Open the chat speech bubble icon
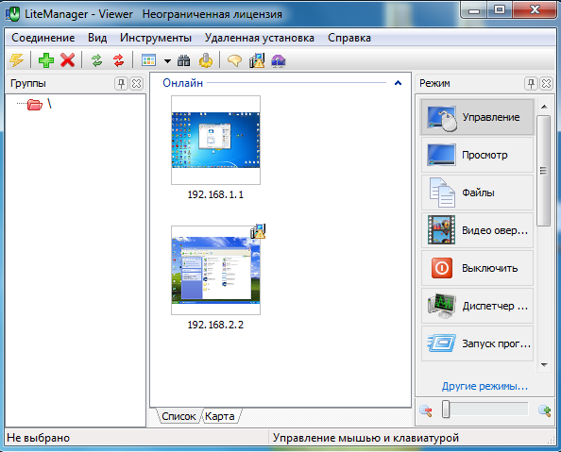 point(234,60)
